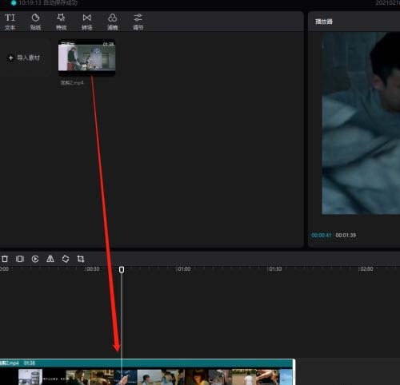Click the 00:30 mark on timeline ruler
400x385 pixels.
93,269
